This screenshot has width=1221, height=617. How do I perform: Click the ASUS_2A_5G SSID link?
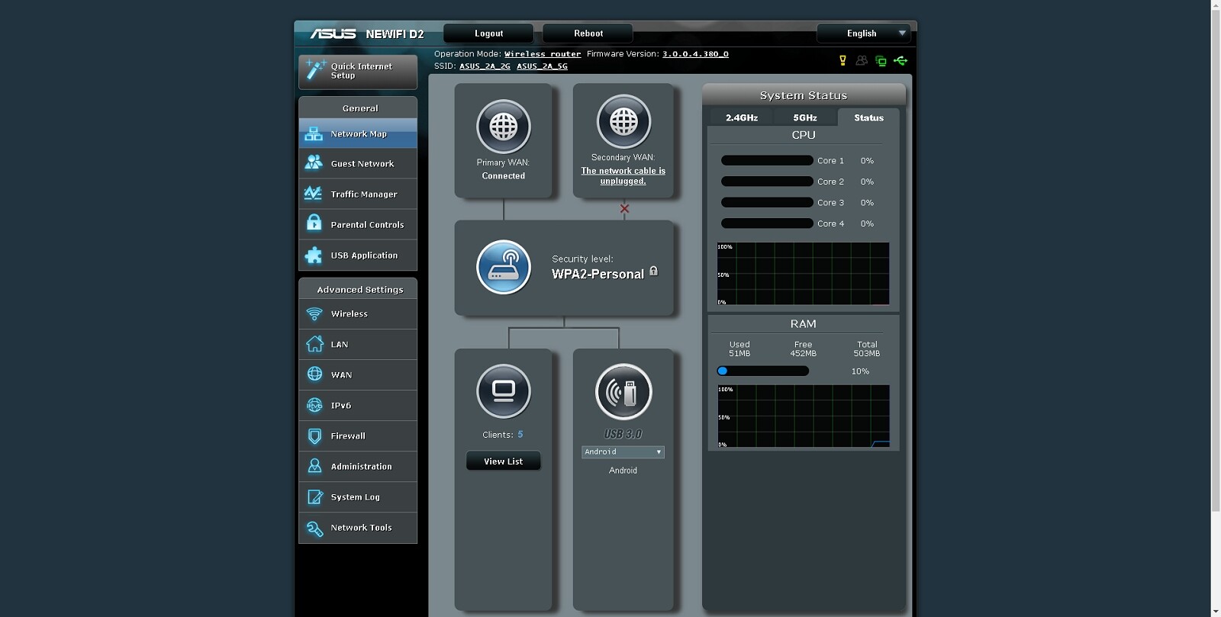click(542, 66)
